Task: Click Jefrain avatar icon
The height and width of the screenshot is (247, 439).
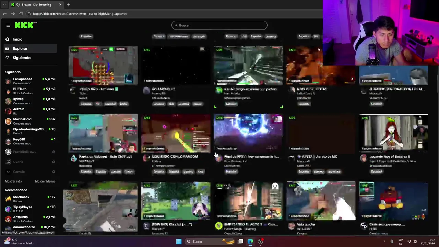Action: tap(8, 111)
